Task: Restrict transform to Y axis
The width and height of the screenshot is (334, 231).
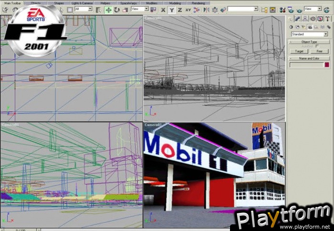Action: (x=171, y=10)
